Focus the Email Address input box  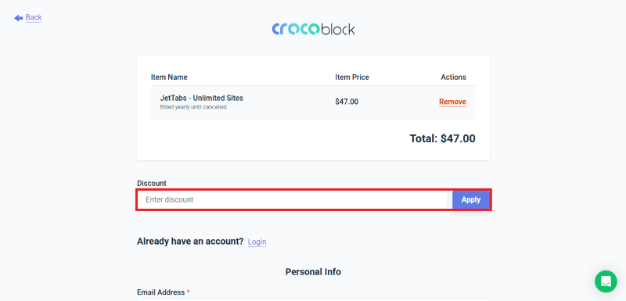click(313, 299)
